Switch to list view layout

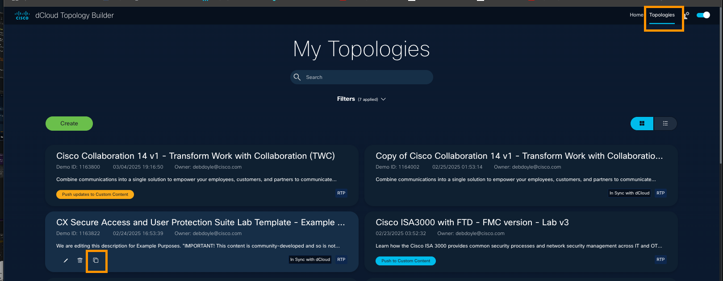coord(665,124)
